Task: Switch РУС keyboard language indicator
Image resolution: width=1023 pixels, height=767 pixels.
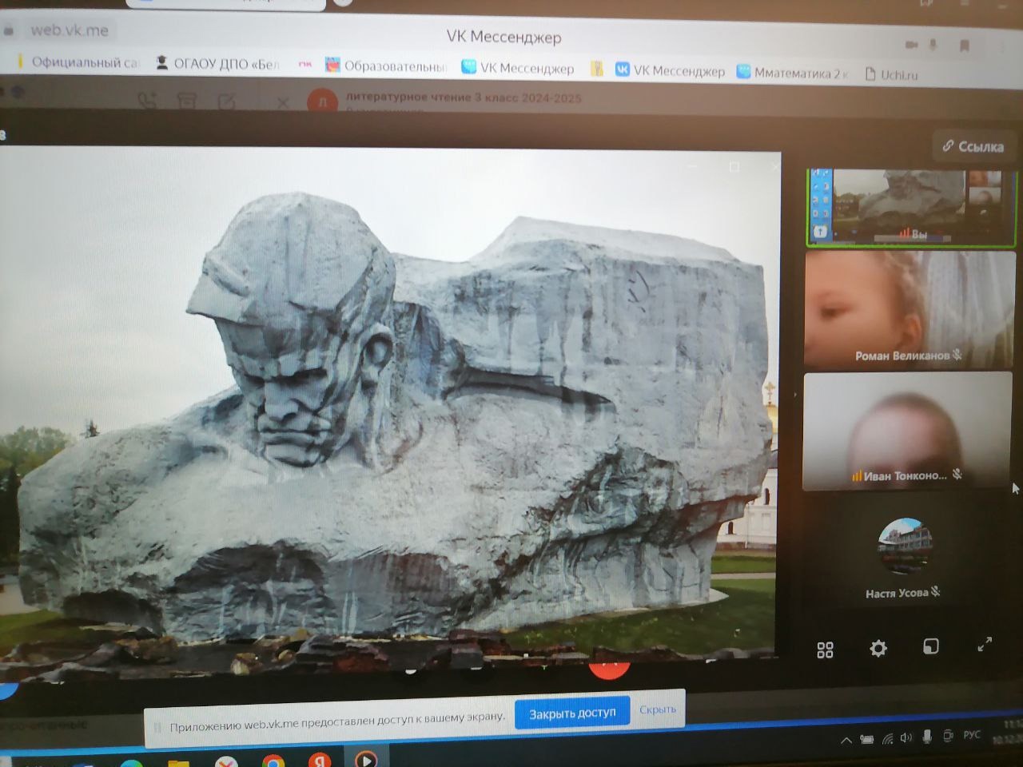Action: [x=971, y=734]
